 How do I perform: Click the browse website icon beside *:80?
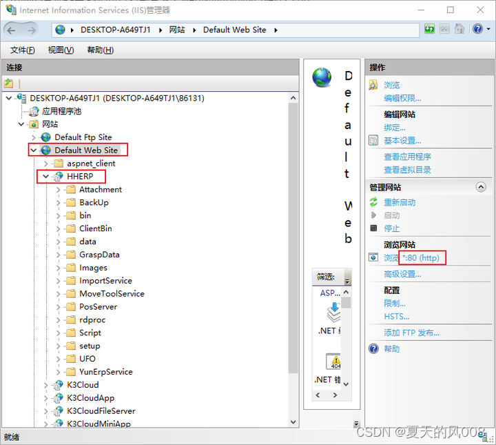(373, 257)
